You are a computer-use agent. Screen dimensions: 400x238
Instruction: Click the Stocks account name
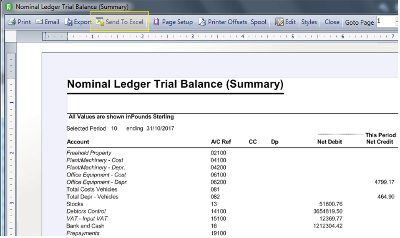[75, 204]
